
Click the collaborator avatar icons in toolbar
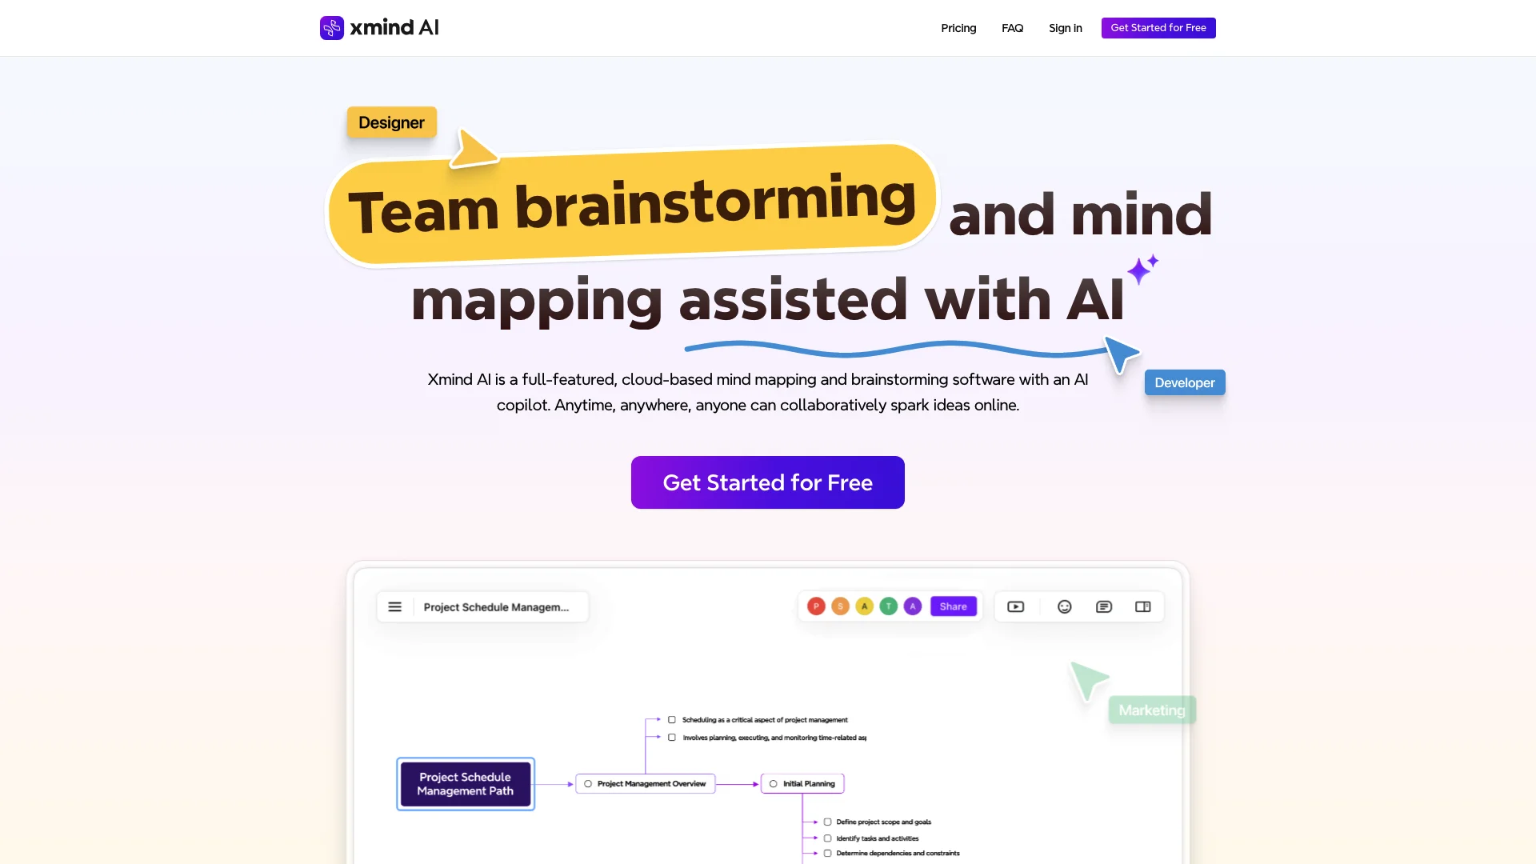pyautogui.click(x=863, y=606)
